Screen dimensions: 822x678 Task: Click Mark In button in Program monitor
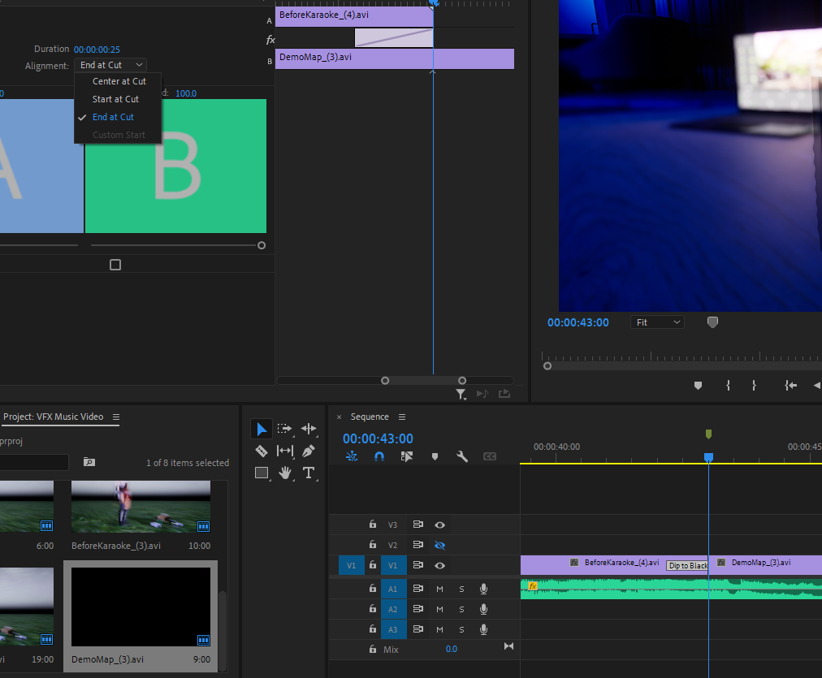(x=728, y=386)
